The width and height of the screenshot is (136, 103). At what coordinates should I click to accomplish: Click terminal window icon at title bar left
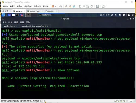[3, 19]
